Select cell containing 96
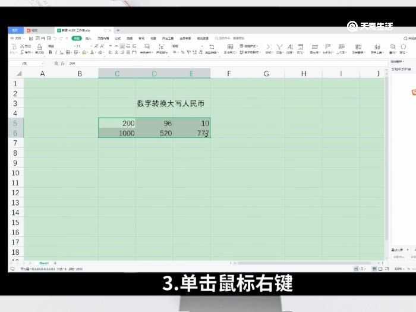416x312 pixels. pos(155,123)
